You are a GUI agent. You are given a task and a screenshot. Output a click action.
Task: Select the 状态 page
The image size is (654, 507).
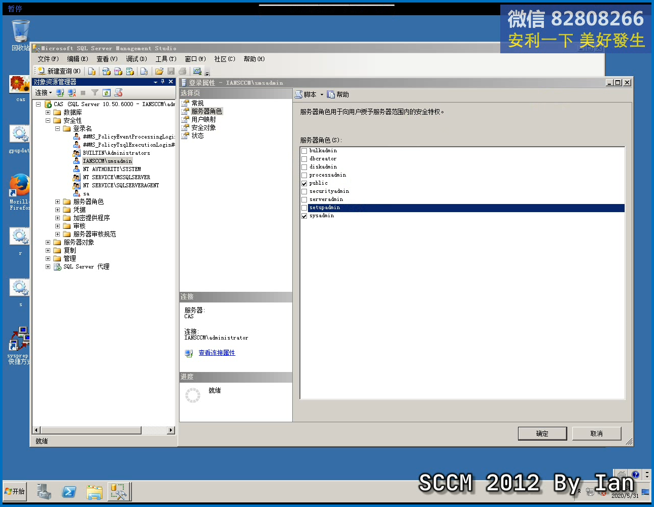(197, 136)
